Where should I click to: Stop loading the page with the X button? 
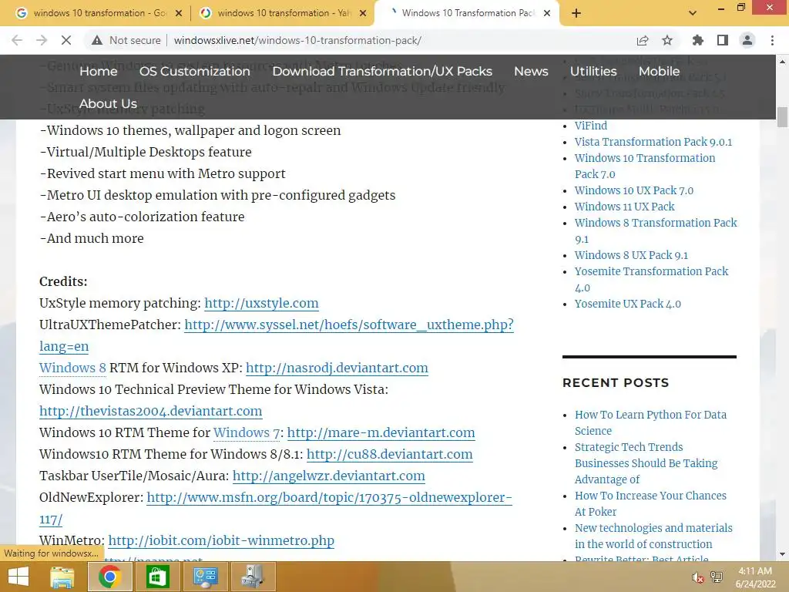[66, 40]
